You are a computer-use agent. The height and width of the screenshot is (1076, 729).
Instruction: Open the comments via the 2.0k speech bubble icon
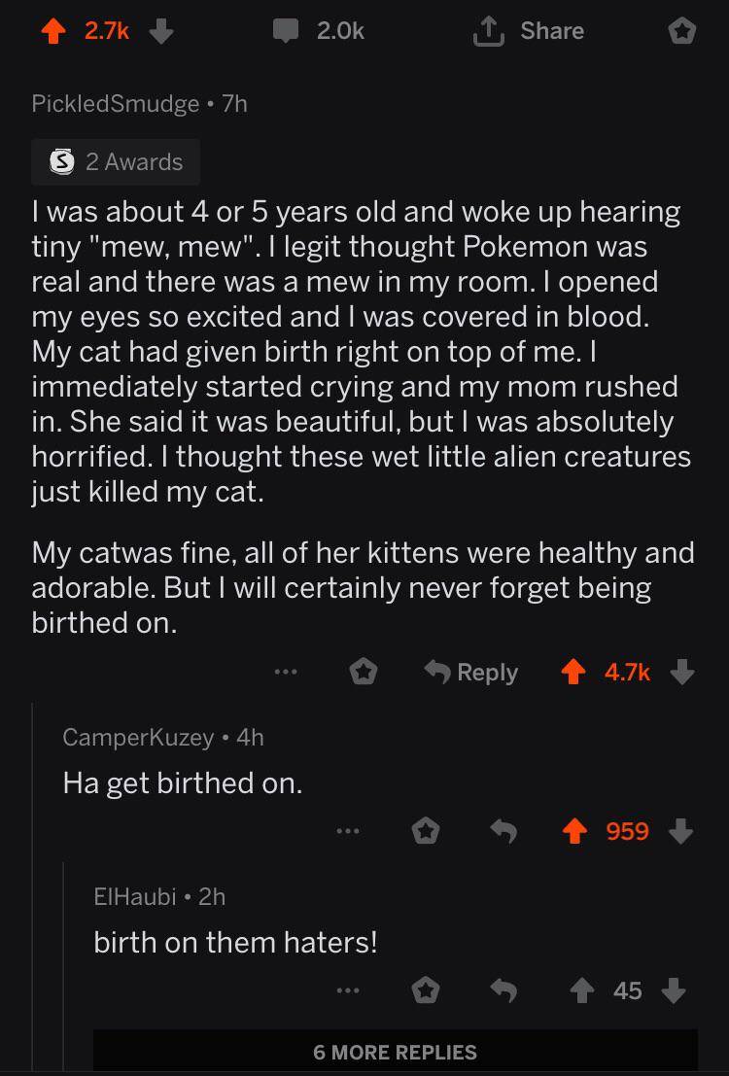click(285, 30)
